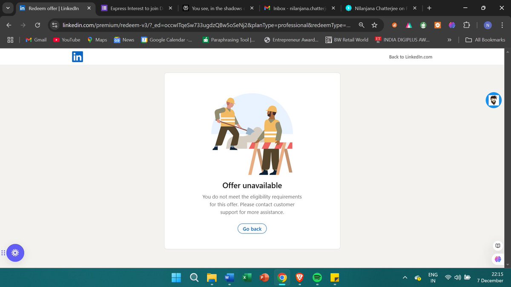Switch to the You see, in the shadows tab

pos(218,8)
